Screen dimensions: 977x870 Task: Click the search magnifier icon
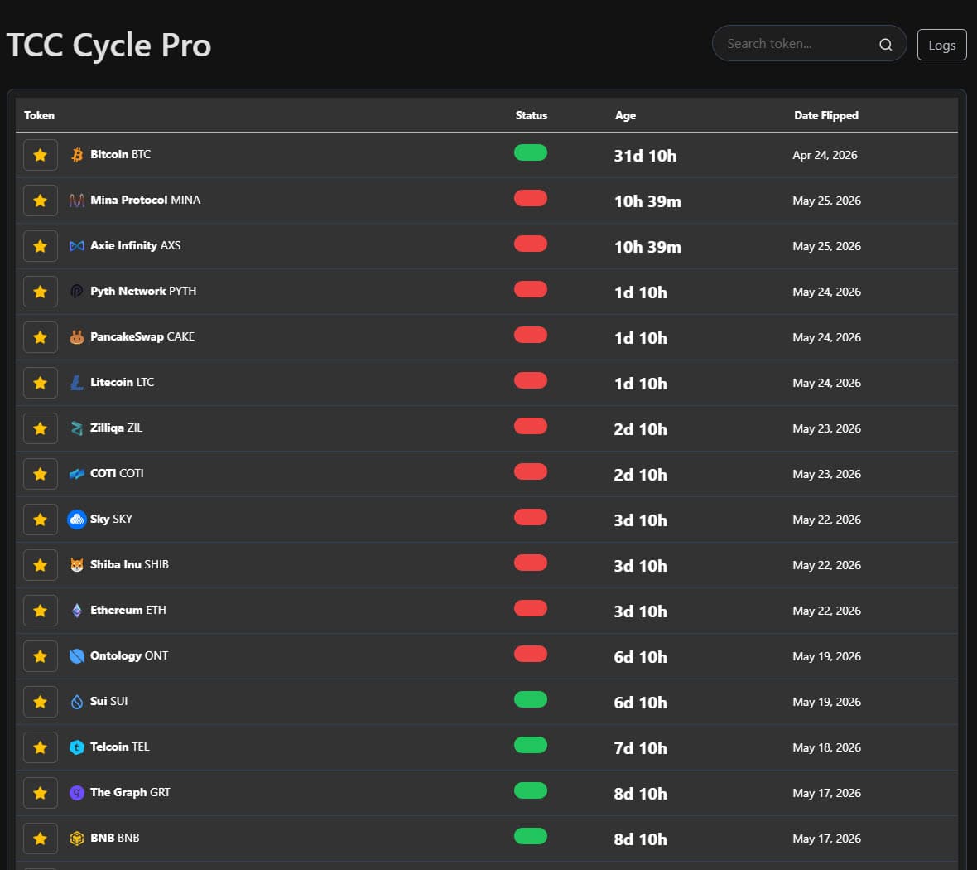(885, 44)
